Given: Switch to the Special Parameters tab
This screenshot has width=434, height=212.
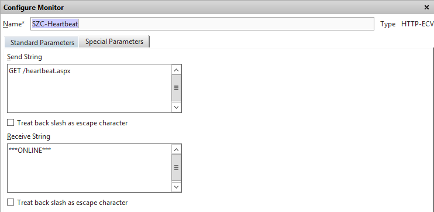Looking at the screenshot, I should (114, 42).
